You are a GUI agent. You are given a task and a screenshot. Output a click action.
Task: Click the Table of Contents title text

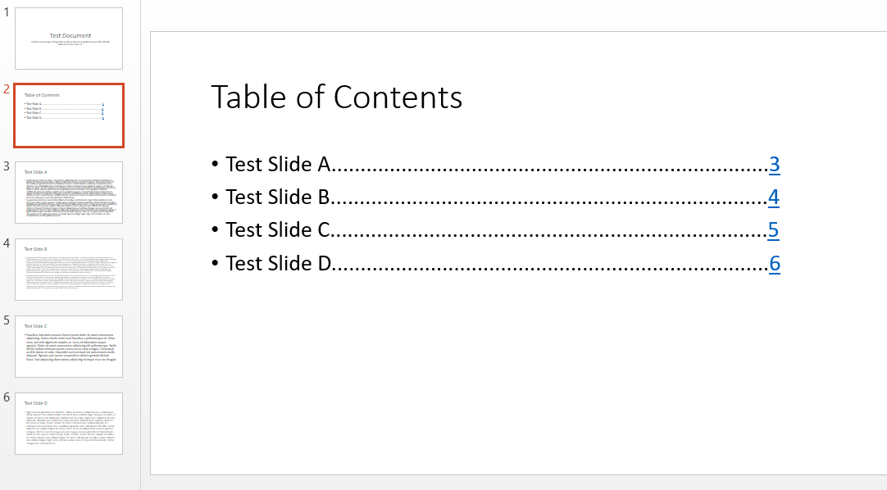point(336,97)
